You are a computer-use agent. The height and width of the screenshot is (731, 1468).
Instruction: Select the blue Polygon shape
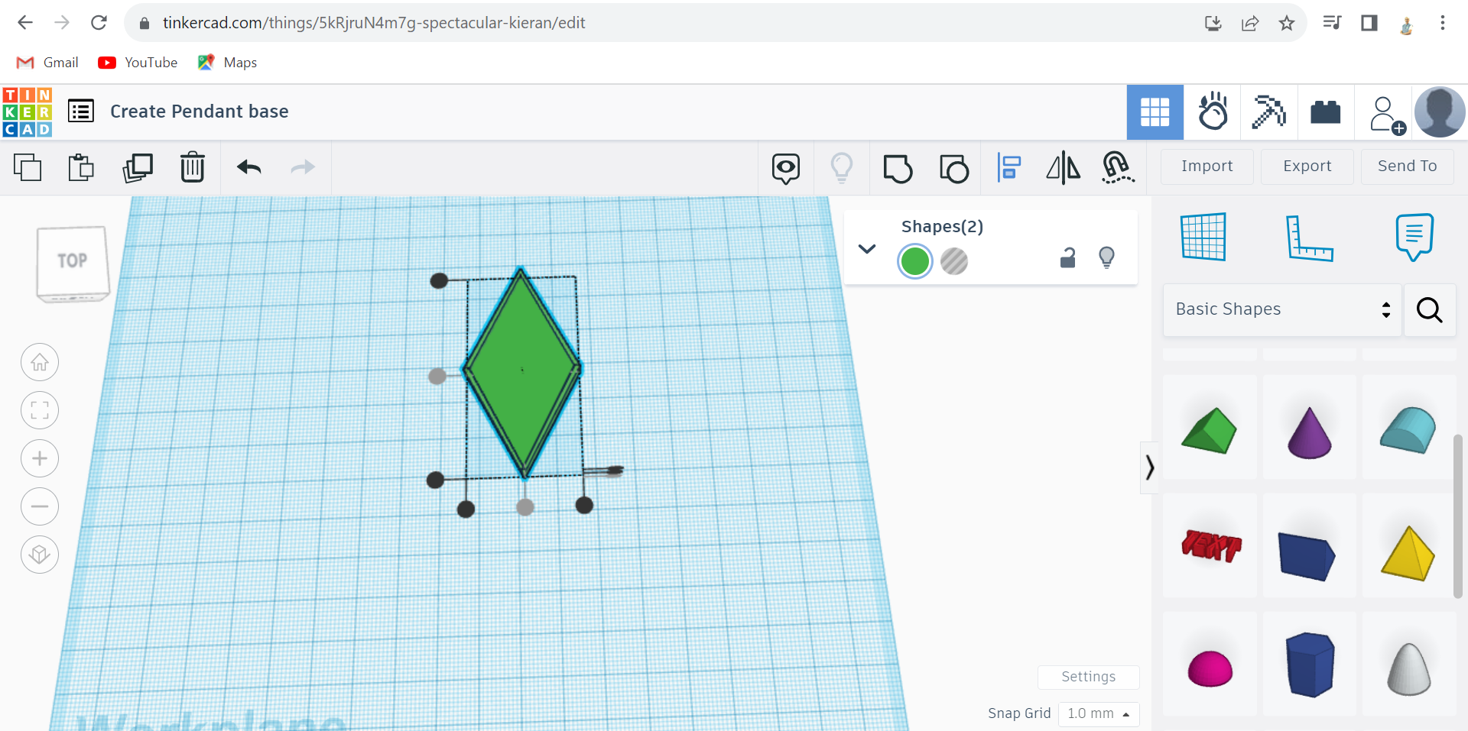pyautogui.click(x=1310, y=664)
